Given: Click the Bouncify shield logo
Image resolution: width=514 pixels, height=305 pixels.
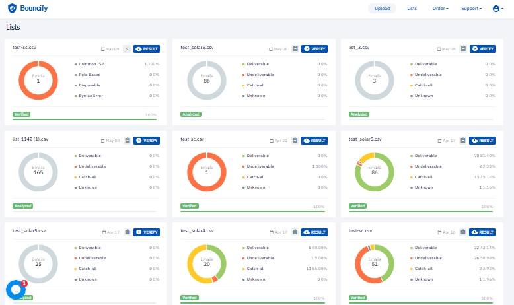Looking at the screenshot, I should (x=12, y=8).
